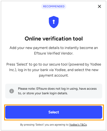This screenshot has width=107, height=131.
Task: Click the 'Online verification tool' heading
Action: (x=54, y=38)
